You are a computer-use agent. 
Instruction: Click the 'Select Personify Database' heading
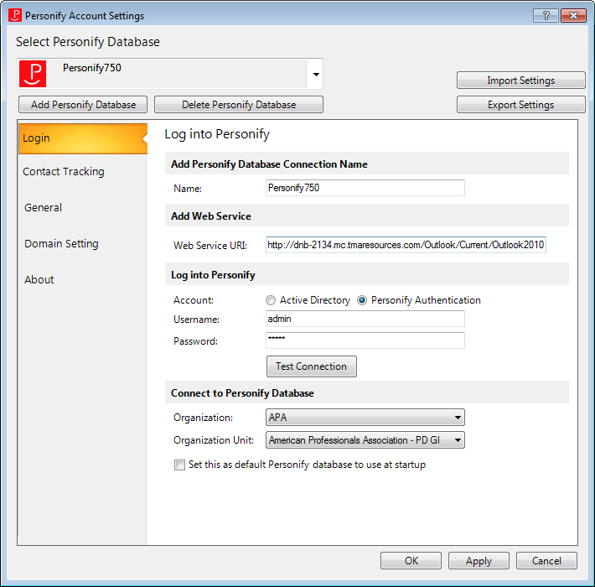point(88,42)
